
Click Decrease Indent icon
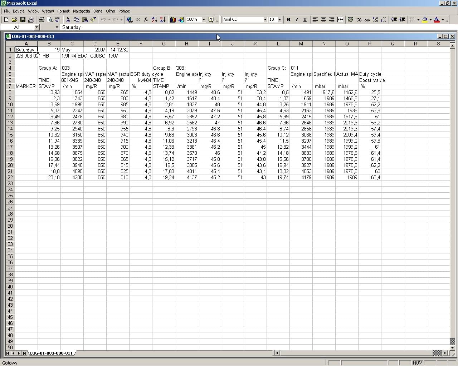(x=394, y=20)
